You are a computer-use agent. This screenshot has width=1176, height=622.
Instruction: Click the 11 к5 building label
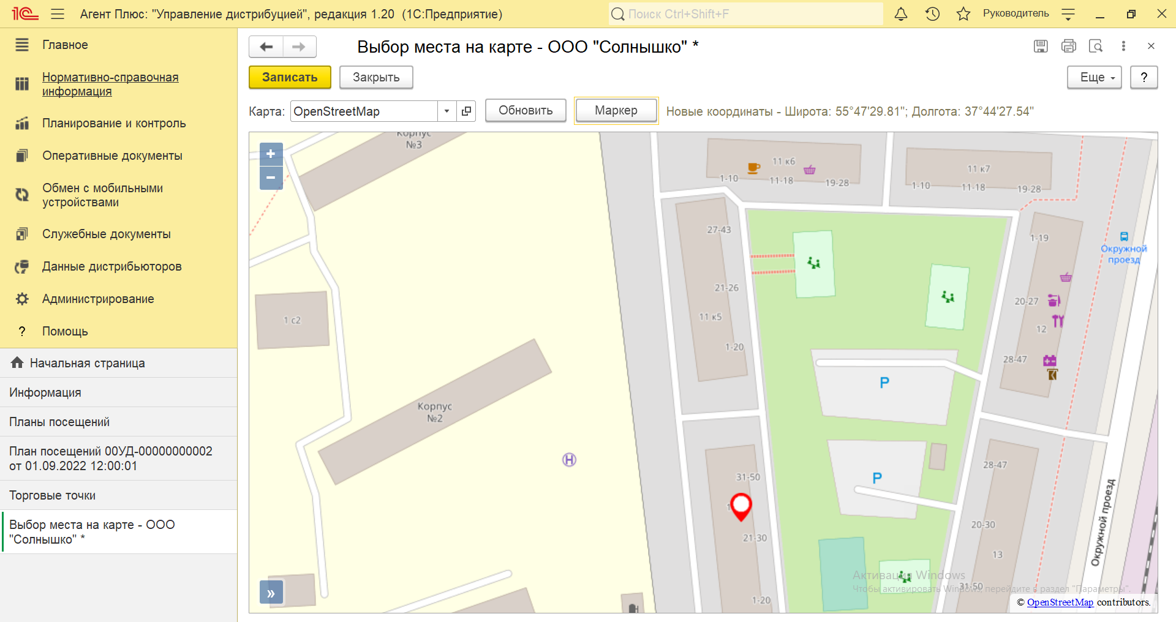click(x=710, y=317)
